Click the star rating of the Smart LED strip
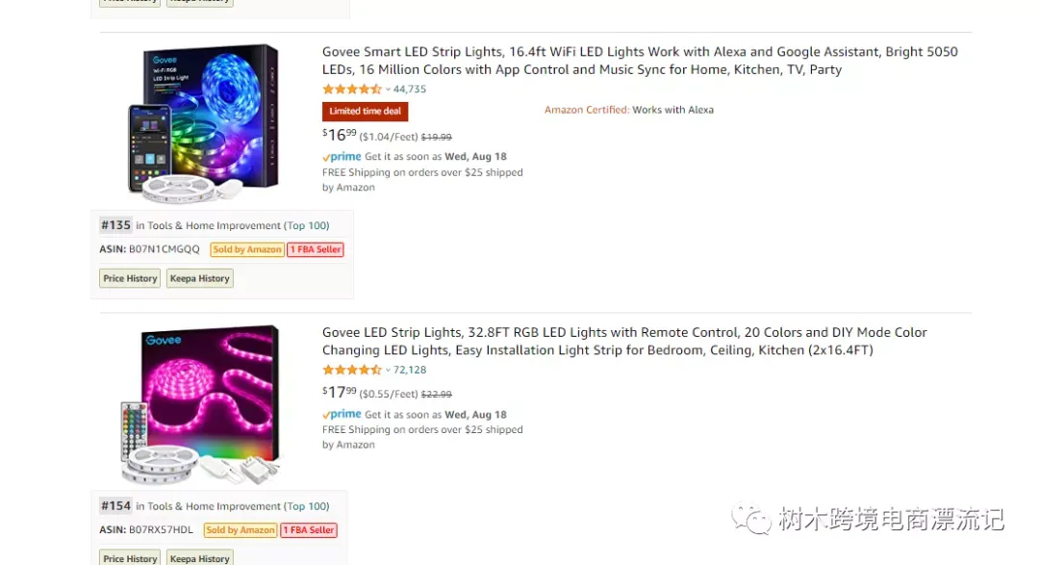The height and width of the screenshot is (565, 1039). click(x=352, y=89)
